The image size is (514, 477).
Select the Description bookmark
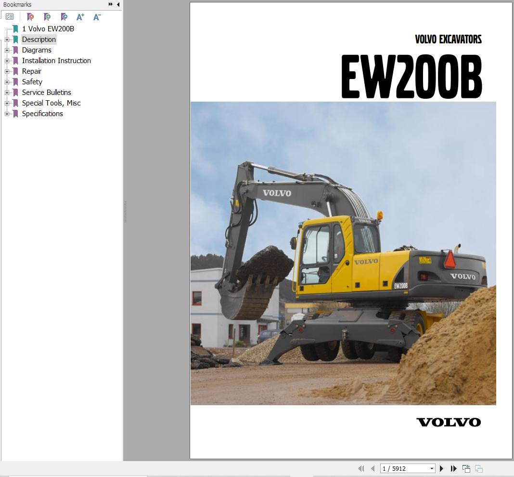[x=39, y=40]
